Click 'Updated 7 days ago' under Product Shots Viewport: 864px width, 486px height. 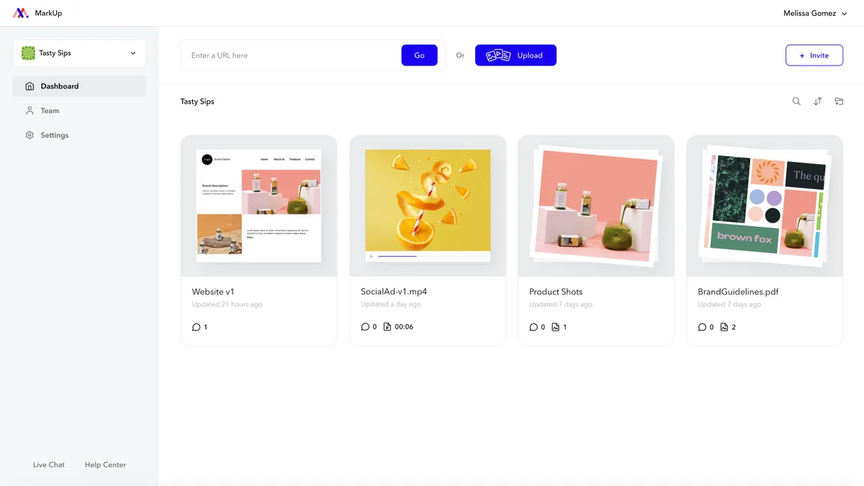coord(561,305)
